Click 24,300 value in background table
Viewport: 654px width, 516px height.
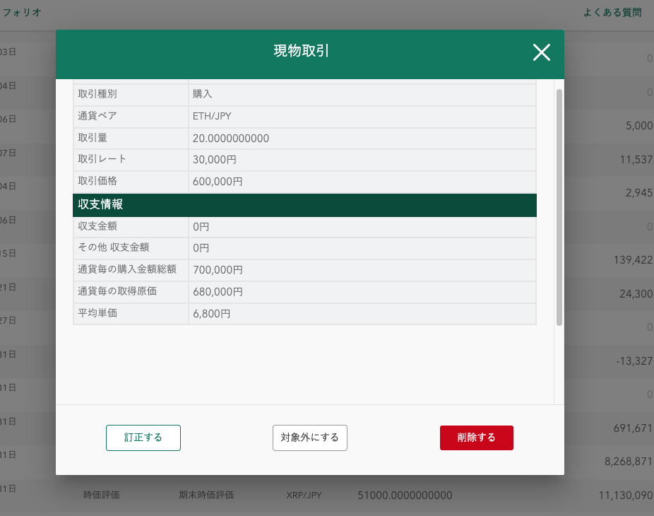[x=636, y=294]
